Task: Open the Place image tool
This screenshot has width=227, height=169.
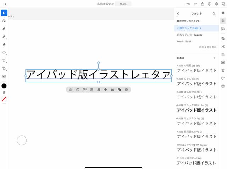Action: pos(4,76)
